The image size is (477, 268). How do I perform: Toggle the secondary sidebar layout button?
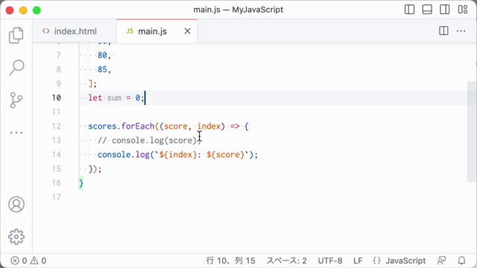[x=444, y=10]
